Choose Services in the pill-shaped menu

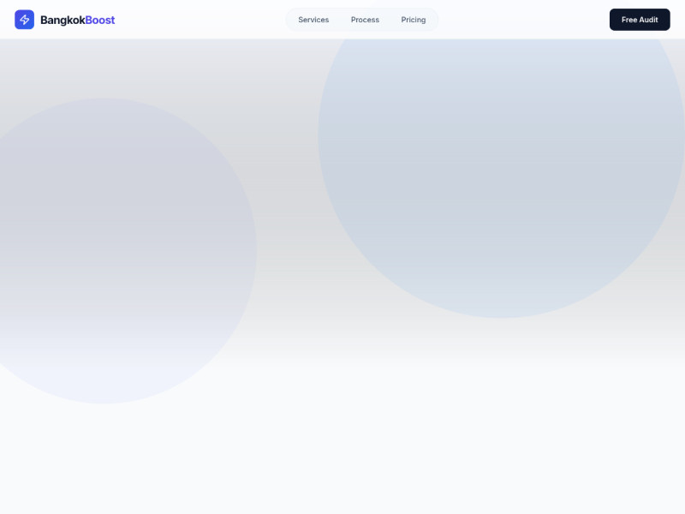pyautogui.click(x=313, y=20)
